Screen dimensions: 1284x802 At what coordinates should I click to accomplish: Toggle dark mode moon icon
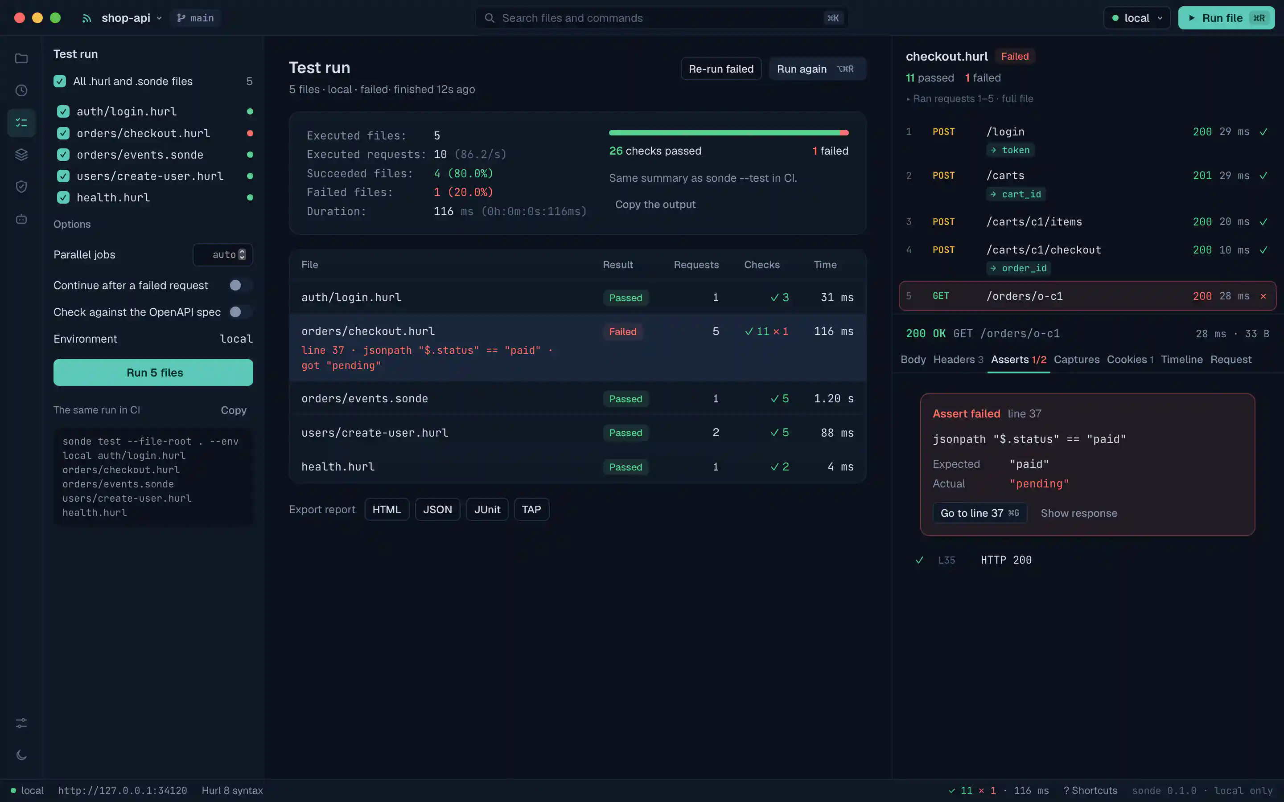21,755
